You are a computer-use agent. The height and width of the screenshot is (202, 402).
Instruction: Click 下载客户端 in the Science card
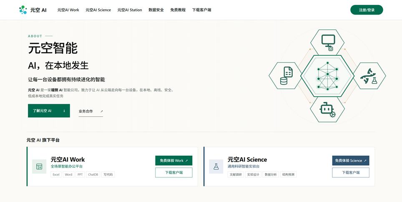click(351, 172)
